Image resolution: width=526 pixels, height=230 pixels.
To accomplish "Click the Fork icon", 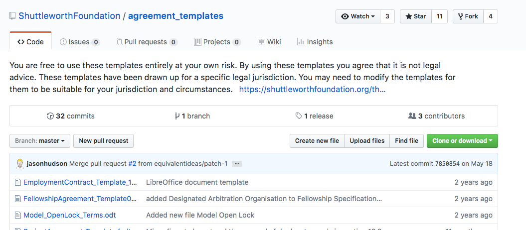I will click(461, 16).
